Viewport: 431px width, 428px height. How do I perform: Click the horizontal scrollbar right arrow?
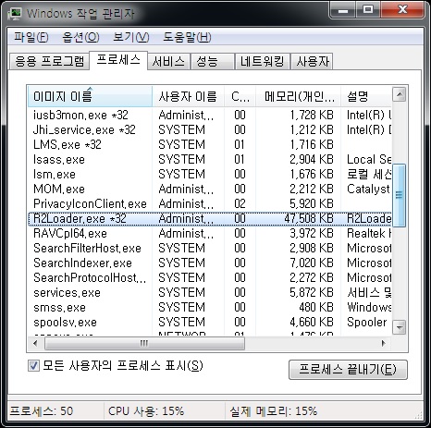[384, 344]
